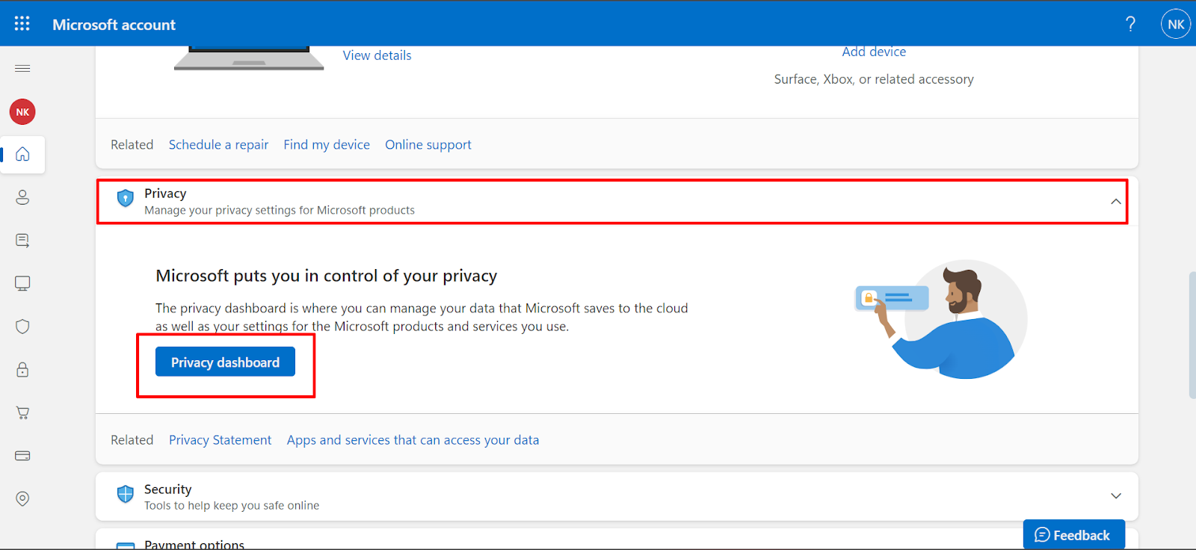Click 'Tools to help keep you safe online' text
1196x550 pixels.
pyautogui.click(x=232, y=506)
